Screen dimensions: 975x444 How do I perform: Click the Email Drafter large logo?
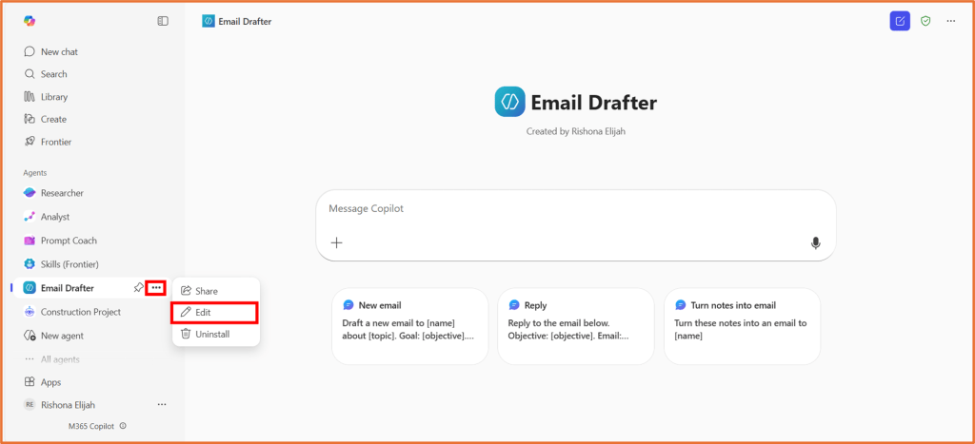(510, 102)
